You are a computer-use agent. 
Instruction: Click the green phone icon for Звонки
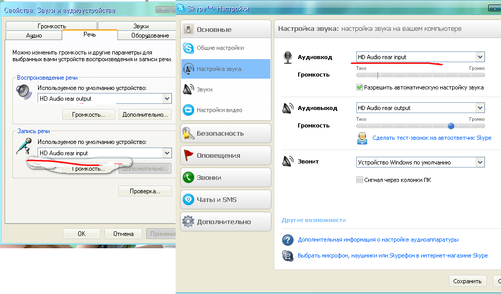(188, 177)
